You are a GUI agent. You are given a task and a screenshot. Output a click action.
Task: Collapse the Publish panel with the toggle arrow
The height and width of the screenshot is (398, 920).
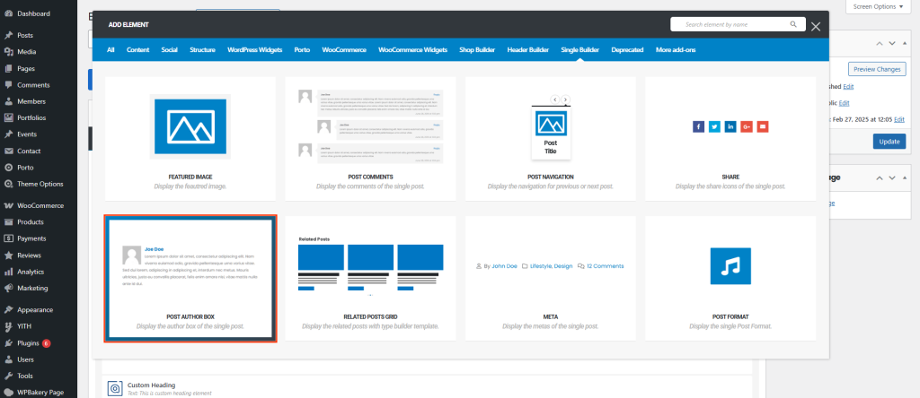[907, 43]
